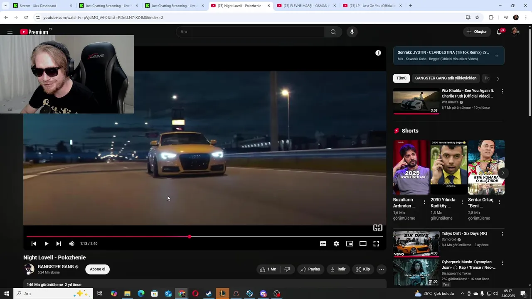Open the YouTube guide hamburger menu

pos(10,32)
